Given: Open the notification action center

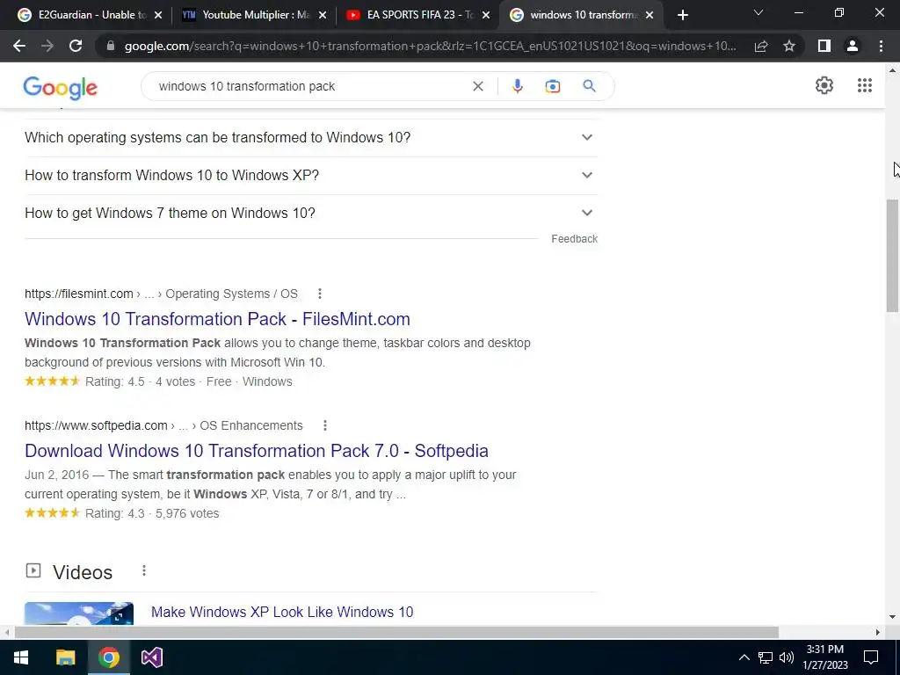Looking at the screenshot, I should [x=871, y=657].
